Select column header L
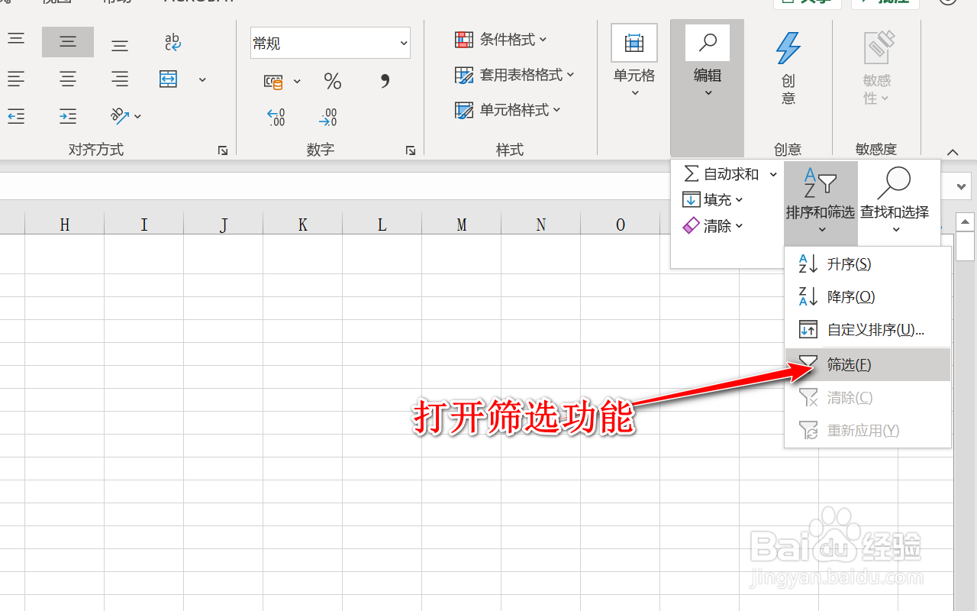The image size is (977, 611). click(382, 225)
